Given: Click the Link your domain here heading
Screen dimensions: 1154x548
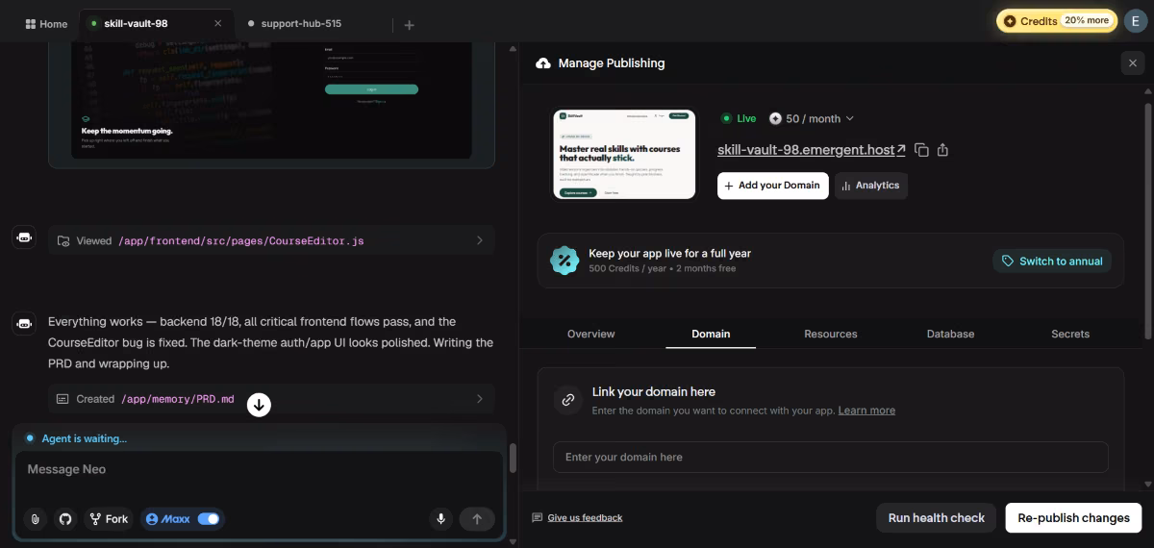Looking at the screenshot, I should [654, 392].
